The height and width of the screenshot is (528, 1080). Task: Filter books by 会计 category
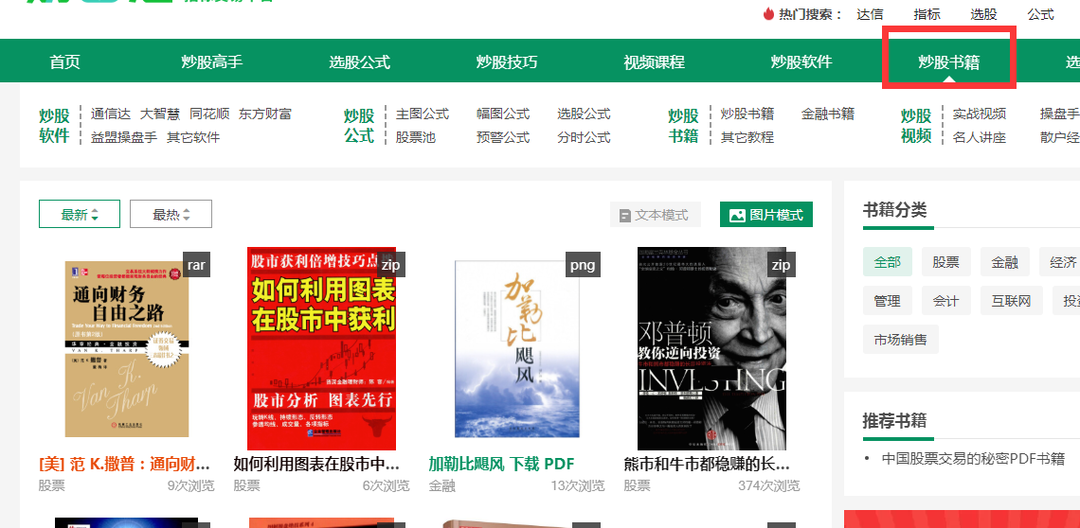tap(946, 300)
